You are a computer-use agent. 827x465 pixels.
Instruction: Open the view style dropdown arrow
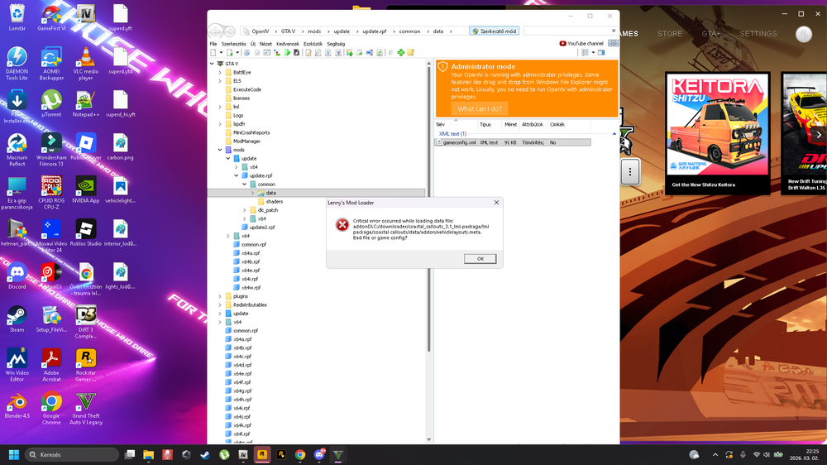593,53
